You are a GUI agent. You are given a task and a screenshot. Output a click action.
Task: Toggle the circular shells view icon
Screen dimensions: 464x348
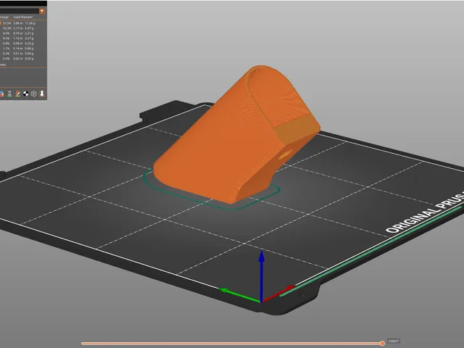pyautogui.click(x=34, y=94)
